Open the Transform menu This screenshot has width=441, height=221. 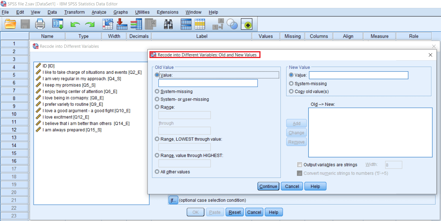tap(74, 12)
